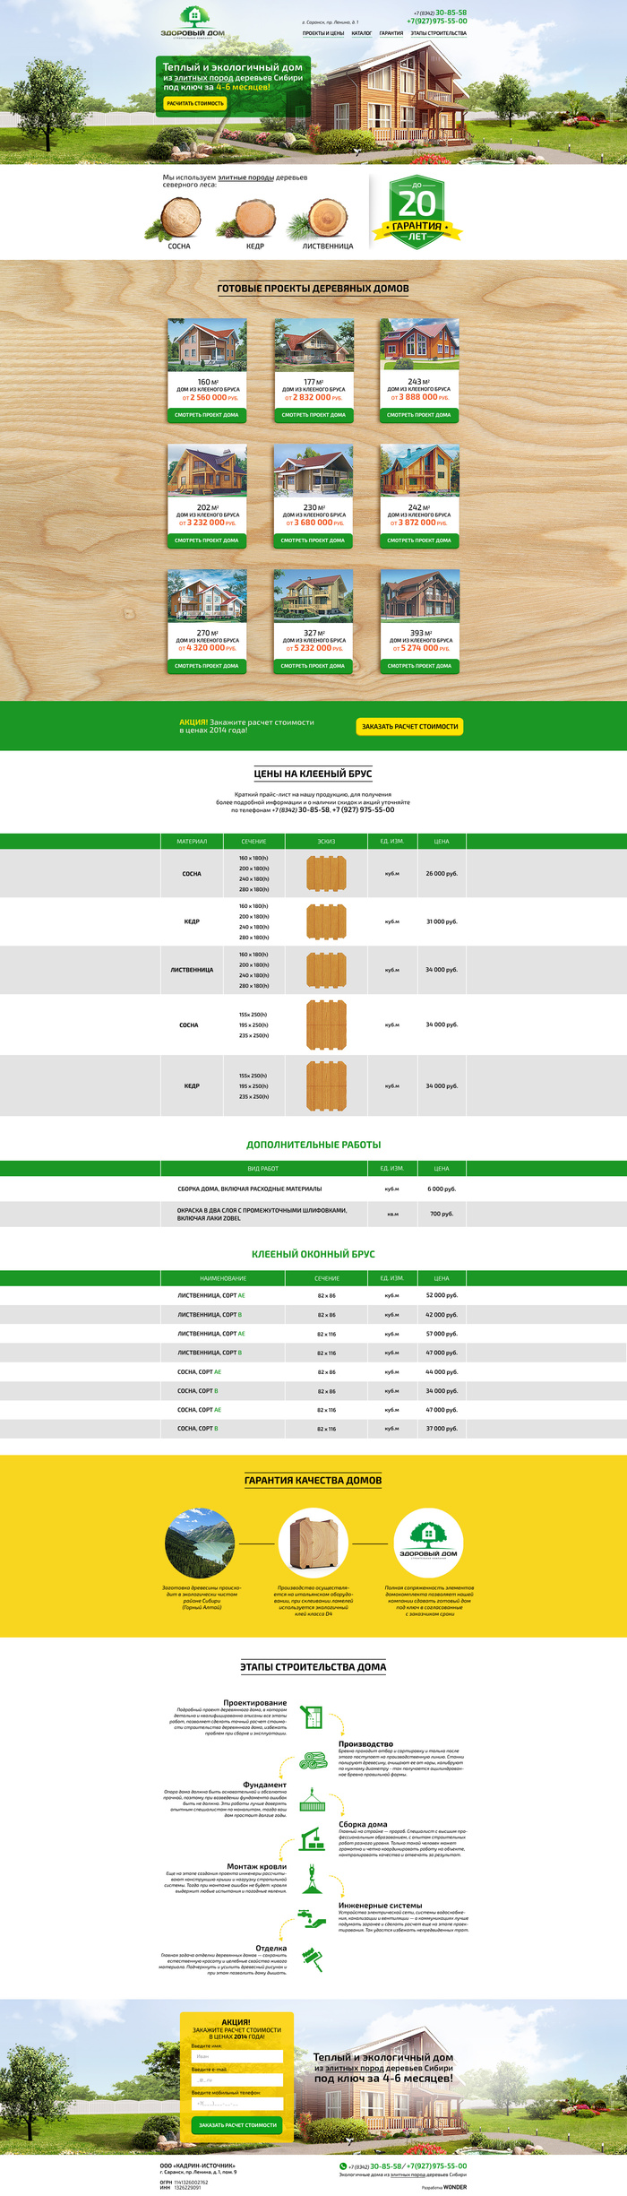This screenshot has height=2196, width=627.
Task: Open the Каталог menu item
Action: click(x=362, y=33)
